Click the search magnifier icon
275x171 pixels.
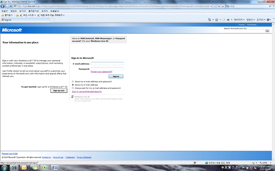[x=270, y=6]
